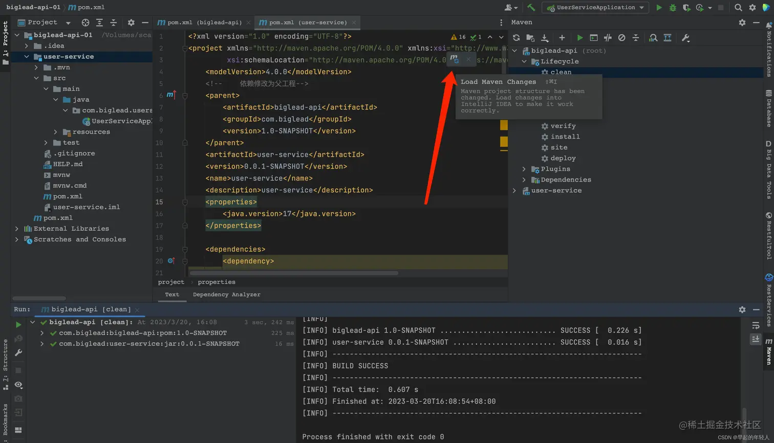Open Run panel wrench settings icon
Image resolution: width=774 pixels, height=443 pixels.
(x=18, y=352)
